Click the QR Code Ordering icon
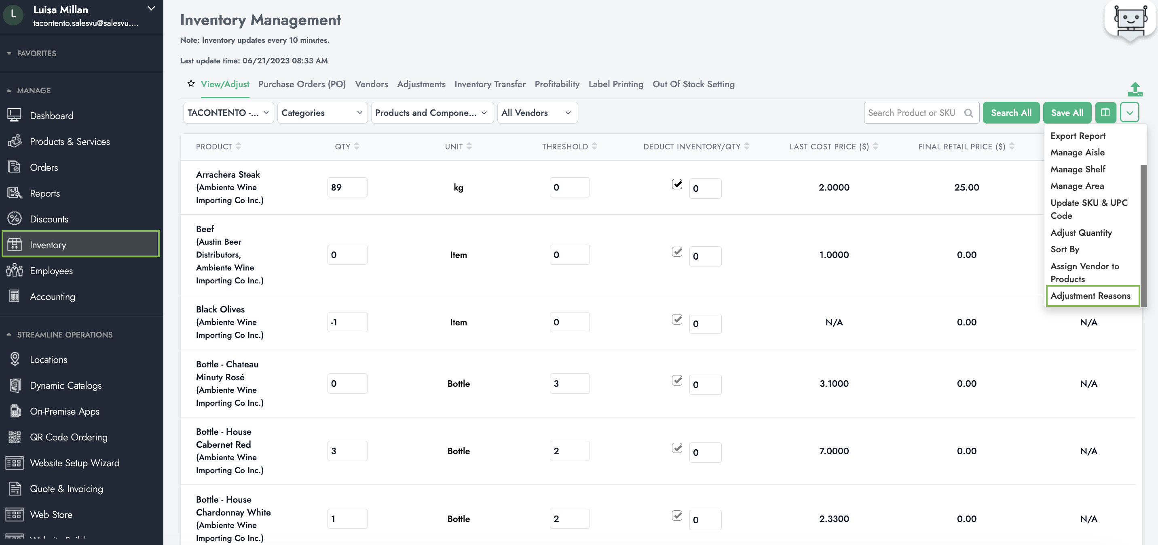This screenshot has width=1158, height=545. (x=15, y=437)
